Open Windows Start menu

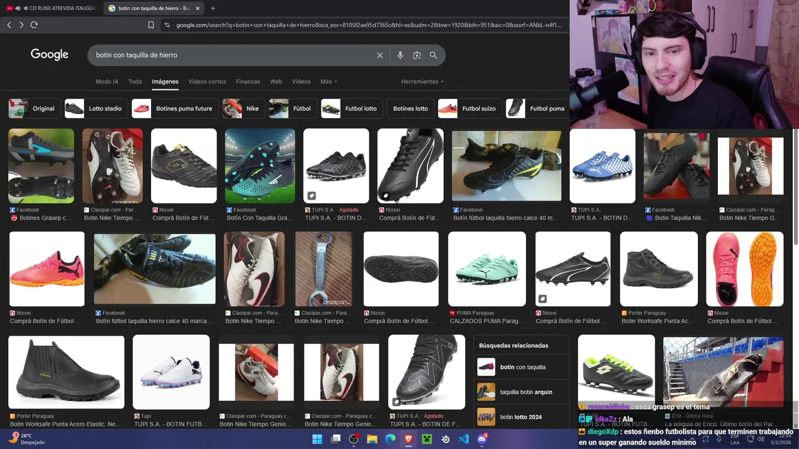click(x=317, y=439)
